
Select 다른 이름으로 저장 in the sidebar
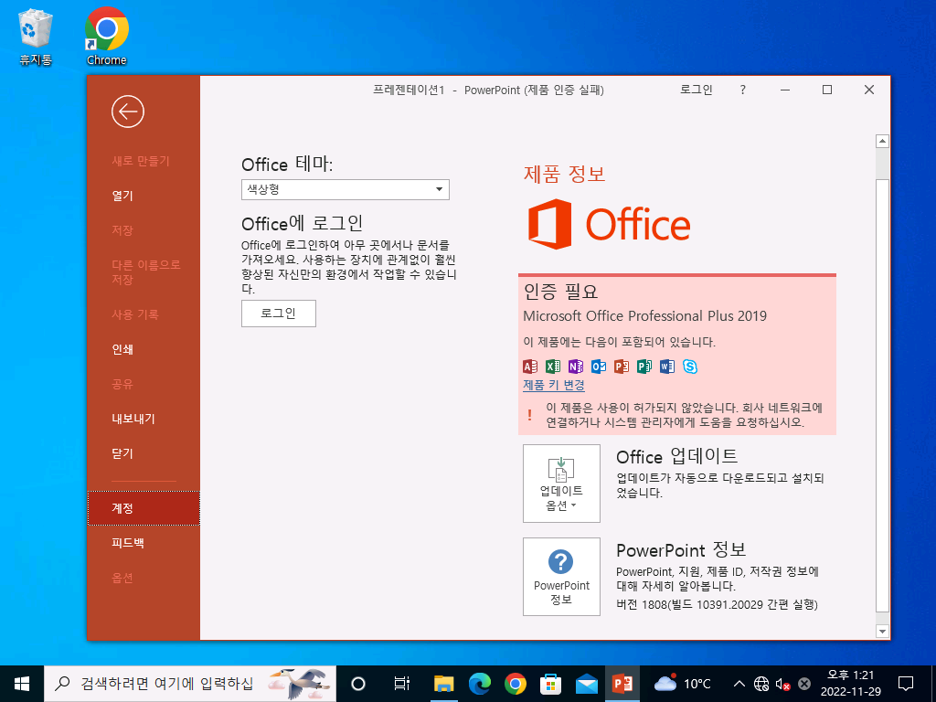145,272
